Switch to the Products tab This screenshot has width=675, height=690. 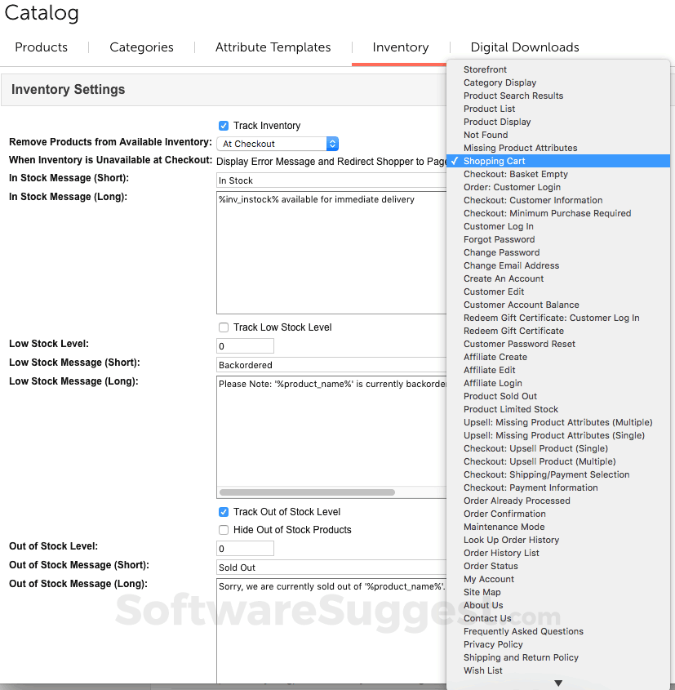(42, 47)
